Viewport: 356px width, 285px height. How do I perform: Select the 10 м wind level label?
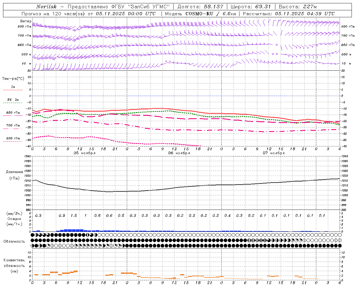click(26, 63)
